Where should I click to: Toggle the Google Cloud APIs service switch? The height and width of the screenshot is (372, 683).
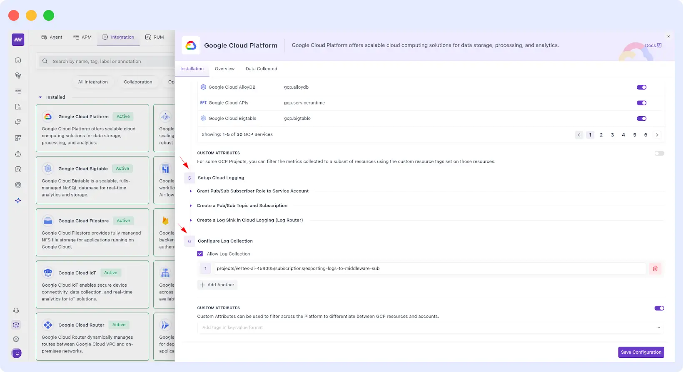click(x=641, y=103)
